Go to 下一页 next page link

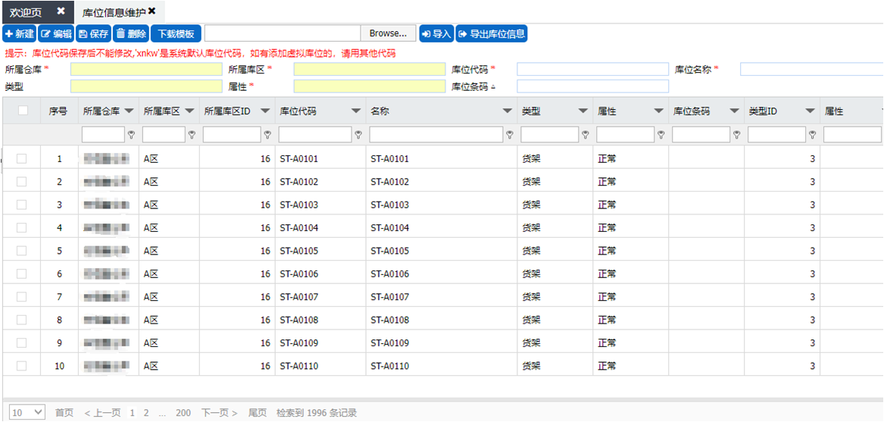219,413
